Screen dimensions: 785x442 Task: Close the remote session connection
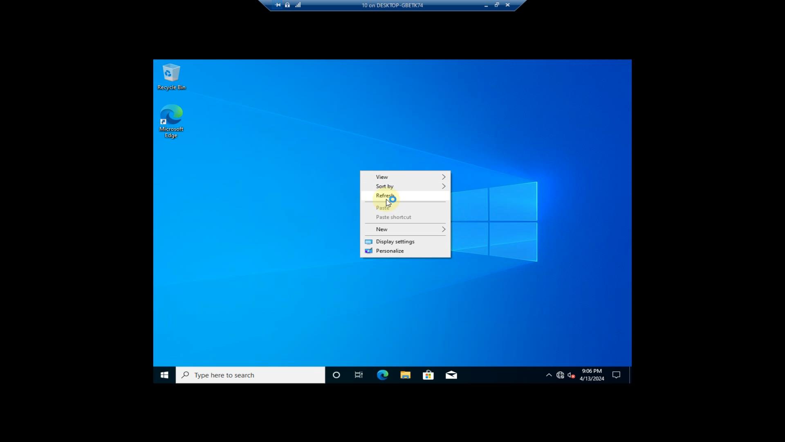[x=508, y=5]
